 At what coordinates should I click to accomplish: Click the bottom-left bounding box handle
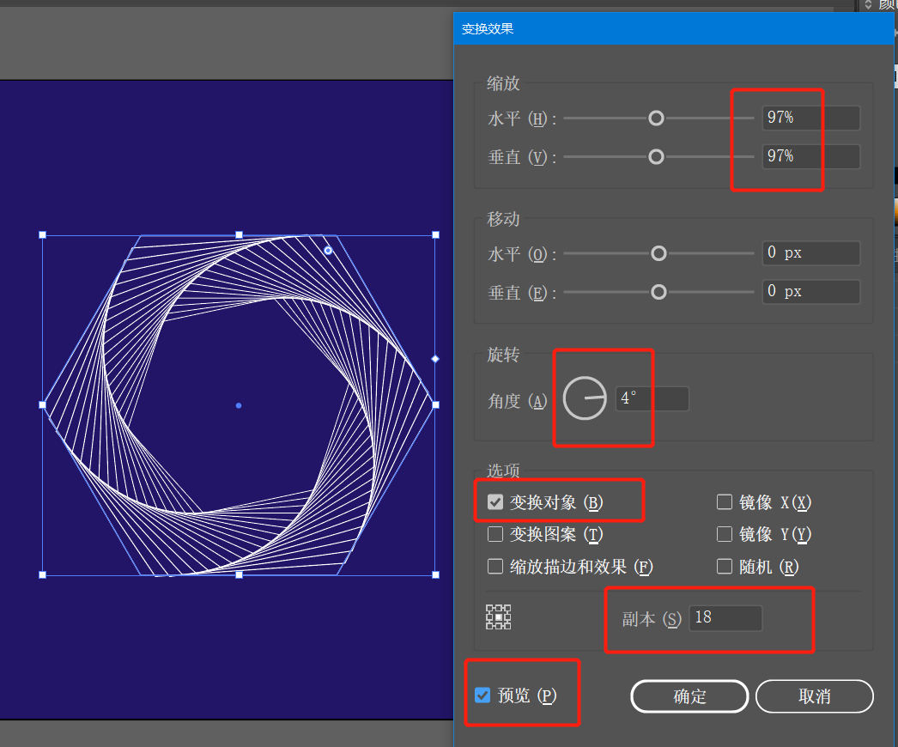click(42, 574)
